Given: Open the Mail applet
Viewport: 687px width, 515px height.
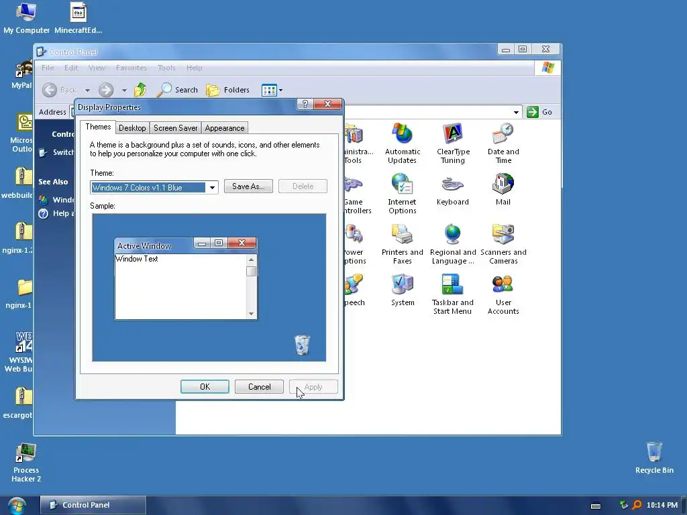Looking at the screenshot, I should point(503,189).
